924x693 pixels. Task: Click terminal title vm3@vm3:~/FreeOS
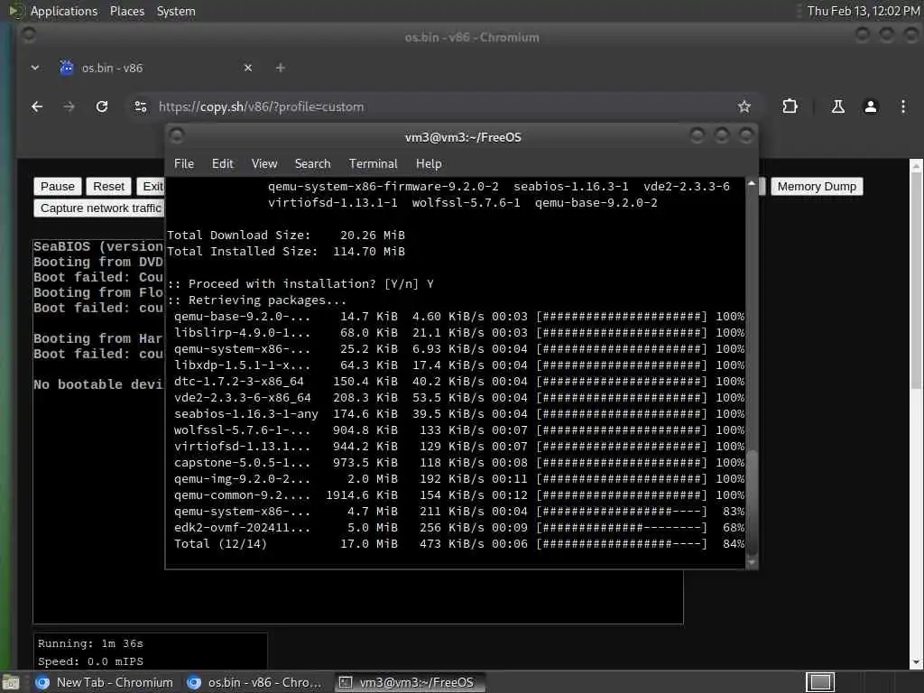[x=463, y=137]
